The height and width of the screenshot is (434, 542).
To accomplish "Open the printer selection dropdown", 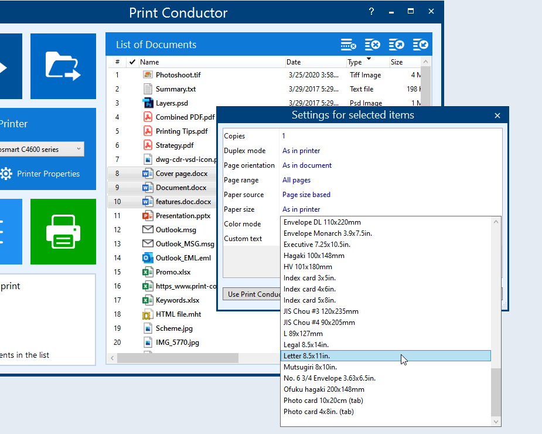I will [79, 149].
